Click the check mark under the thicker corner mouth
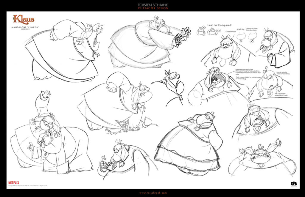The image size is (305, 197). click(x=252, y=41)
